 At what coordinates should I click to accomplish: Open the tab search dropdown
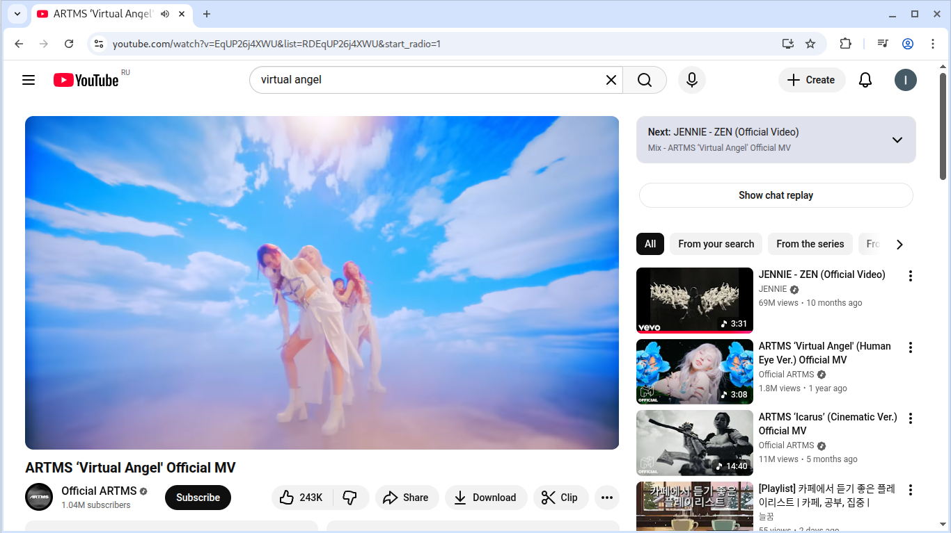[x=17, y=14]
